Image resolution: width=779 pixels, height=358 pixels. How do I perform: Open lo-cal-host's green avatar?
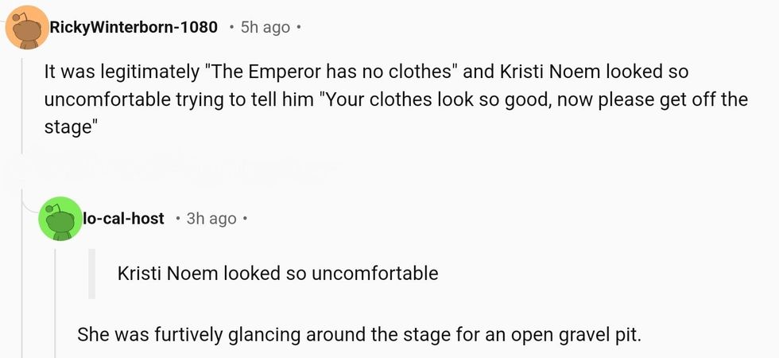point(60,218)
